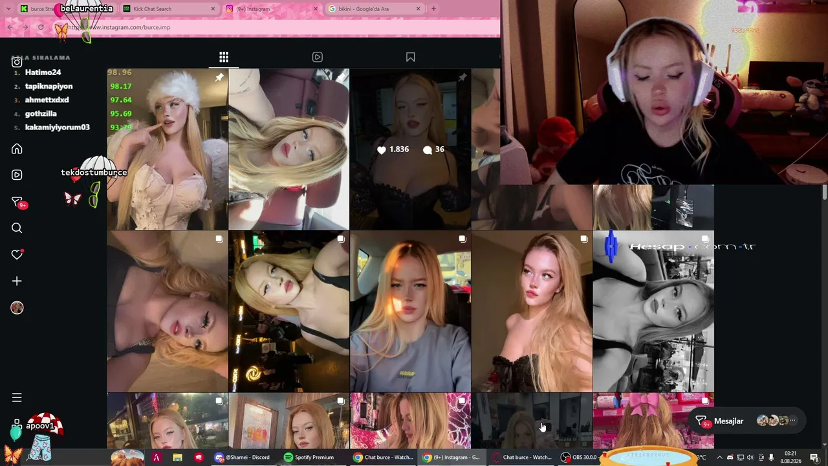Click the Instagram logo icon

point(17,62)
